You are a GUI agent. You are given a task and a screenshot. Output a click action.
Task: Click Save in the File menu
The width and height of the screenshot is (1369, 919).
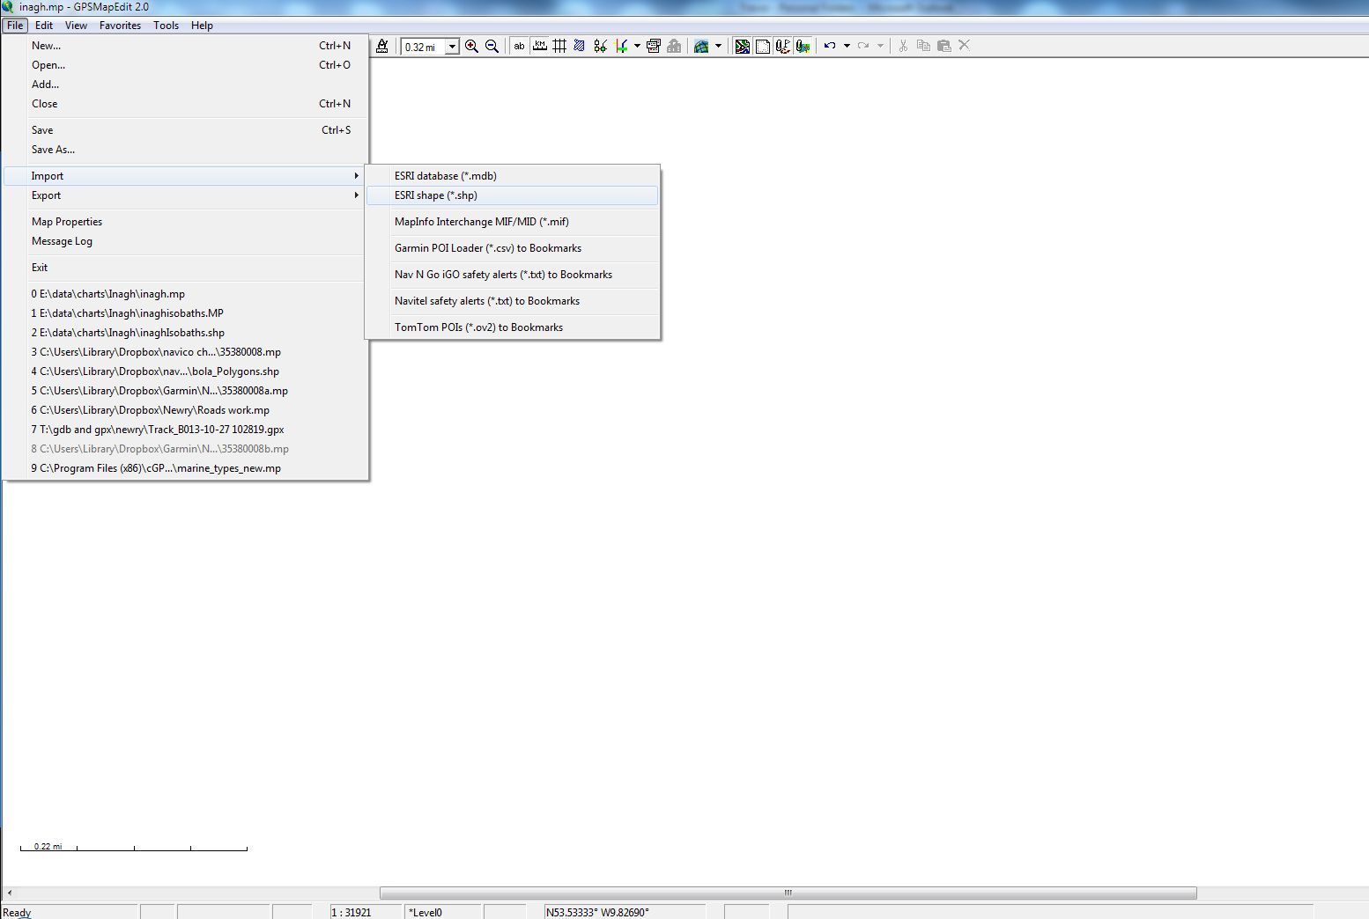point(184,130)
